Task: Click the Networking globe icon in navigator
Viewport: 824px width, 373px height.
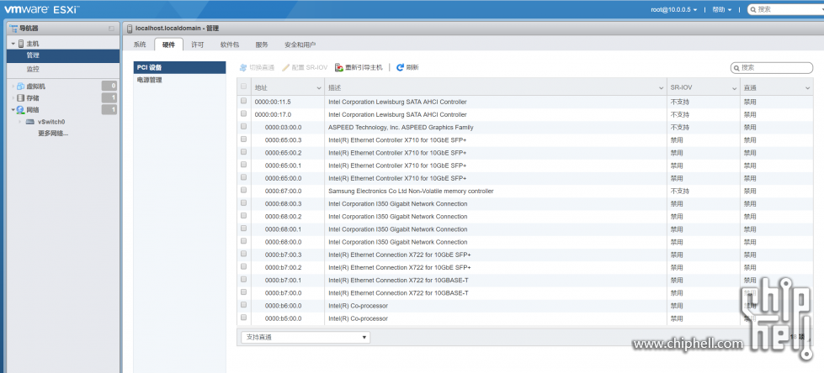Action: pyautogui.click(x=20, y=110)
